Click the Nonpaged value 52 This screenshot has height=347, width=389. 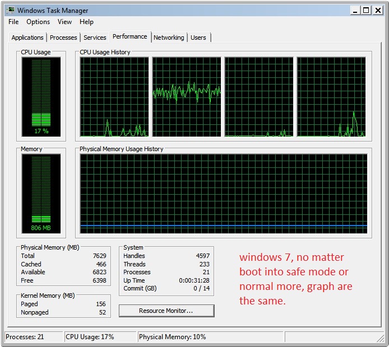coord(103,312)
